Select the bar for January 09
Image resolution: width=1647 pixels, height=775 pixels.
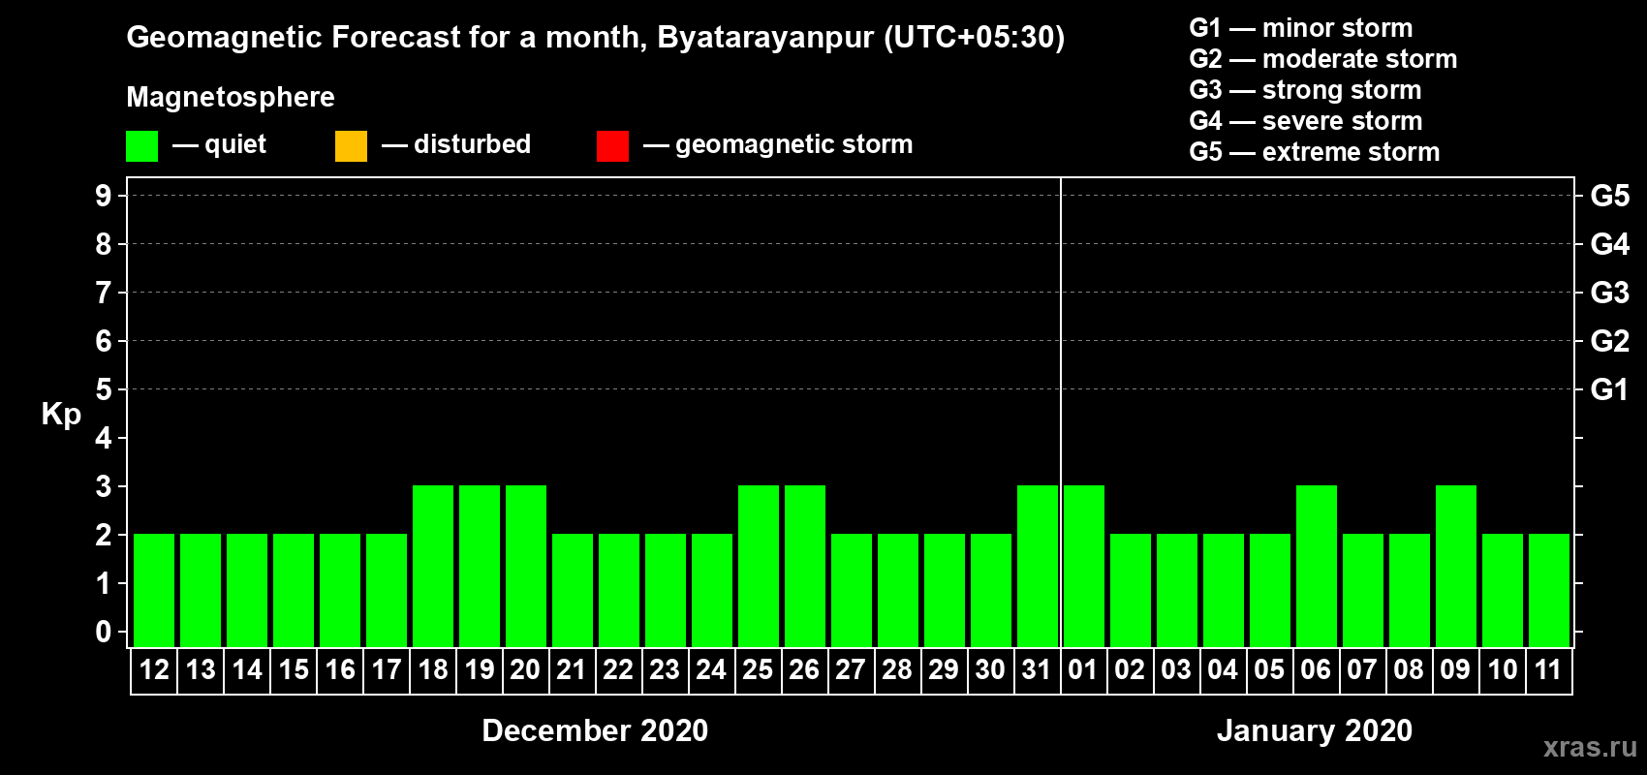tap(1456, 566)
